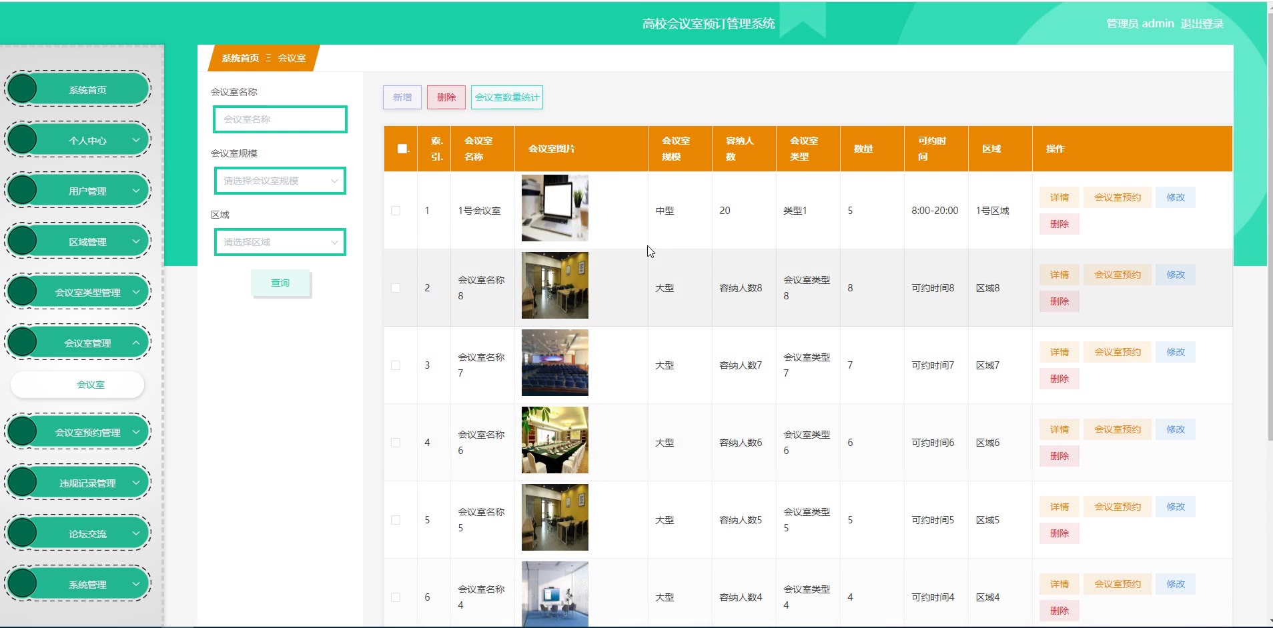Expand the 会议室预约管理 sidebar menu

click(87, 432)
